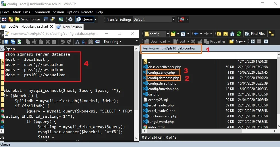Reload the file in the editor
Screen dimensions: 280x147
pos(19,42)
